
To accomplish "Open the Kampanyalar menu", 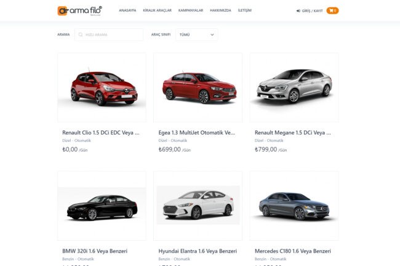I will pos(190,10).
